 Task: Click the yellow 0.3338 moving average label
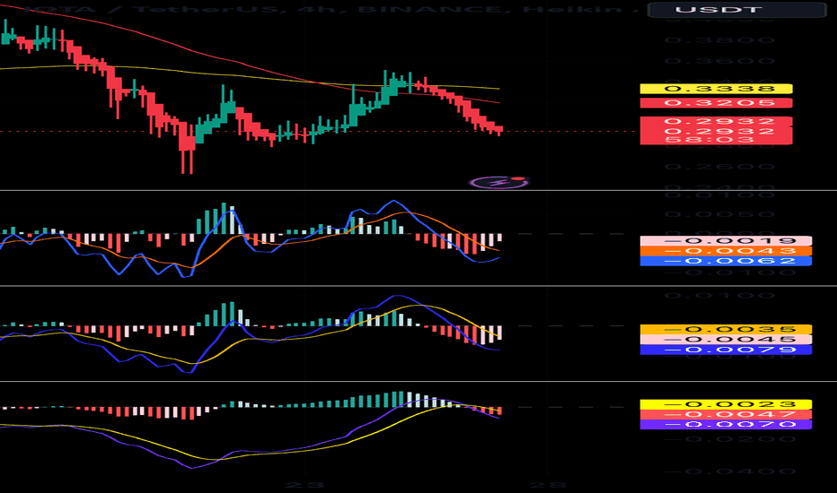tap(717, 89)
